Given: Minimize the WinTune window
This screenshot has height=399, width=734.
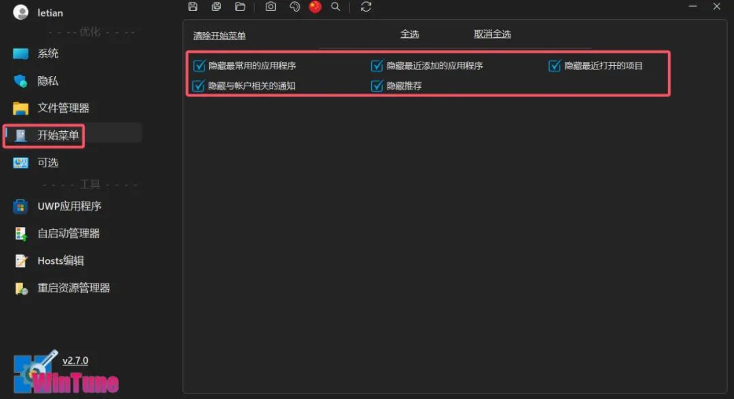Looking at the screenshot, I should [693, 7].
